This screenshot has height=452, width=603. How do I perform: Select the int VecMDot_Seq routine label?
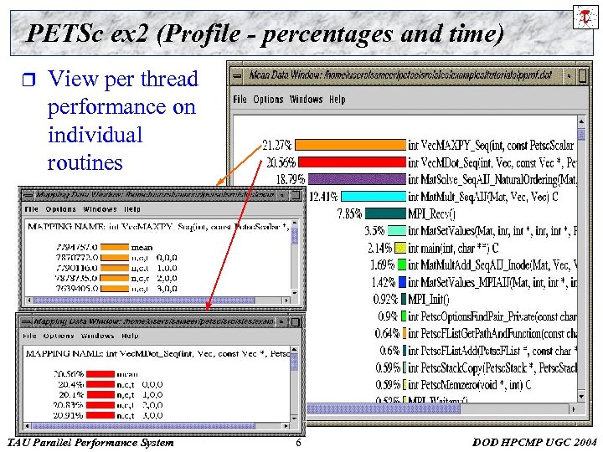tap(492, 162)
